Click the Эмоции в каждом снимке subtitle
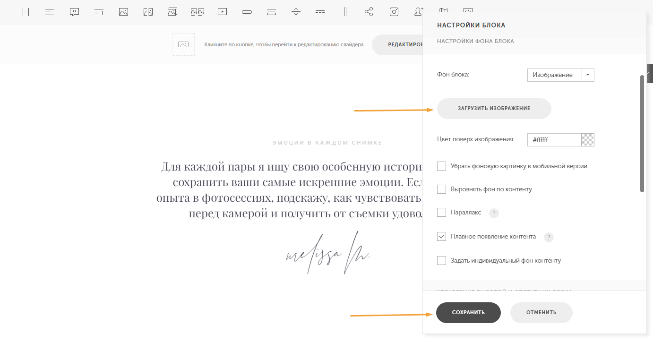 pyautogui.click(x=327, y=142)
